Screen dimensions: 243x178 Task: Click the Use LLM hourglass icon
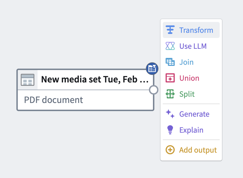pos(170,46)
